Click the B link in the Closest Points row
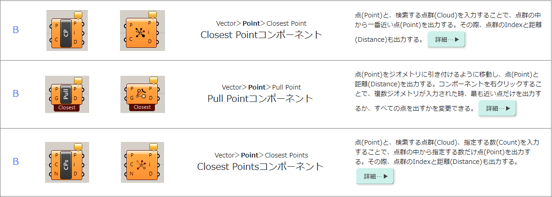The width and height of the screenshot is (552, 197). [16, 162]
